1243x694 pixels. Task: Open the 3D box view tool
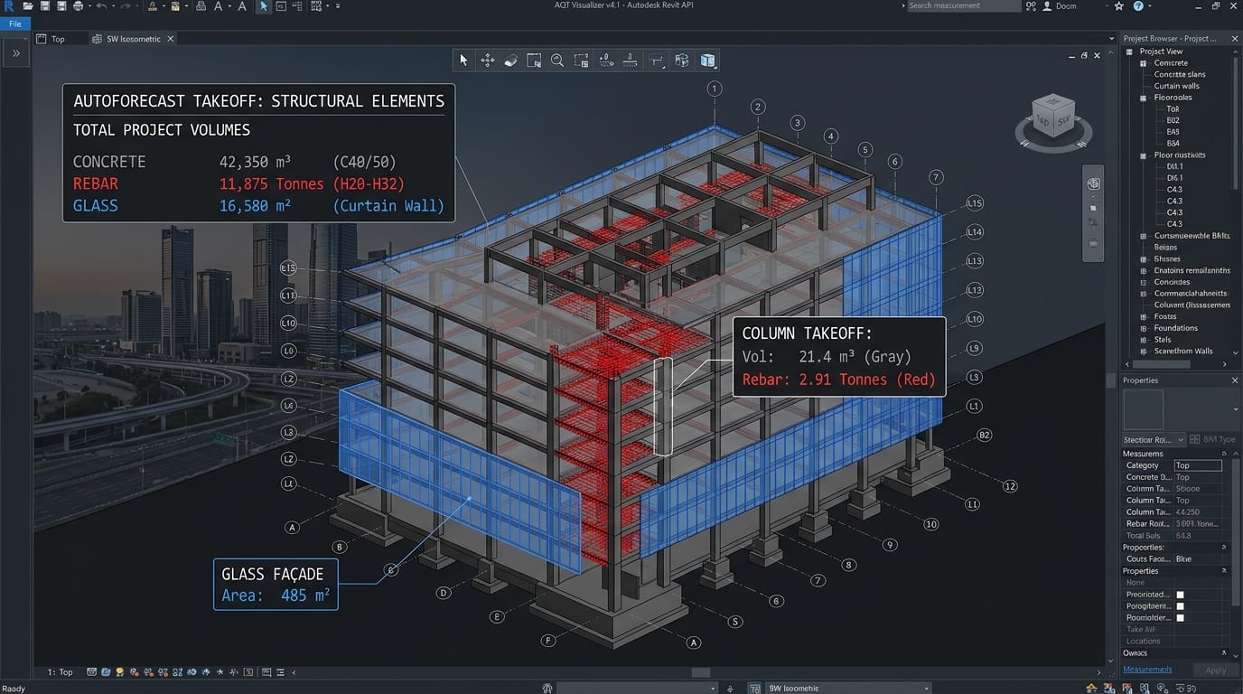(707, 61)
